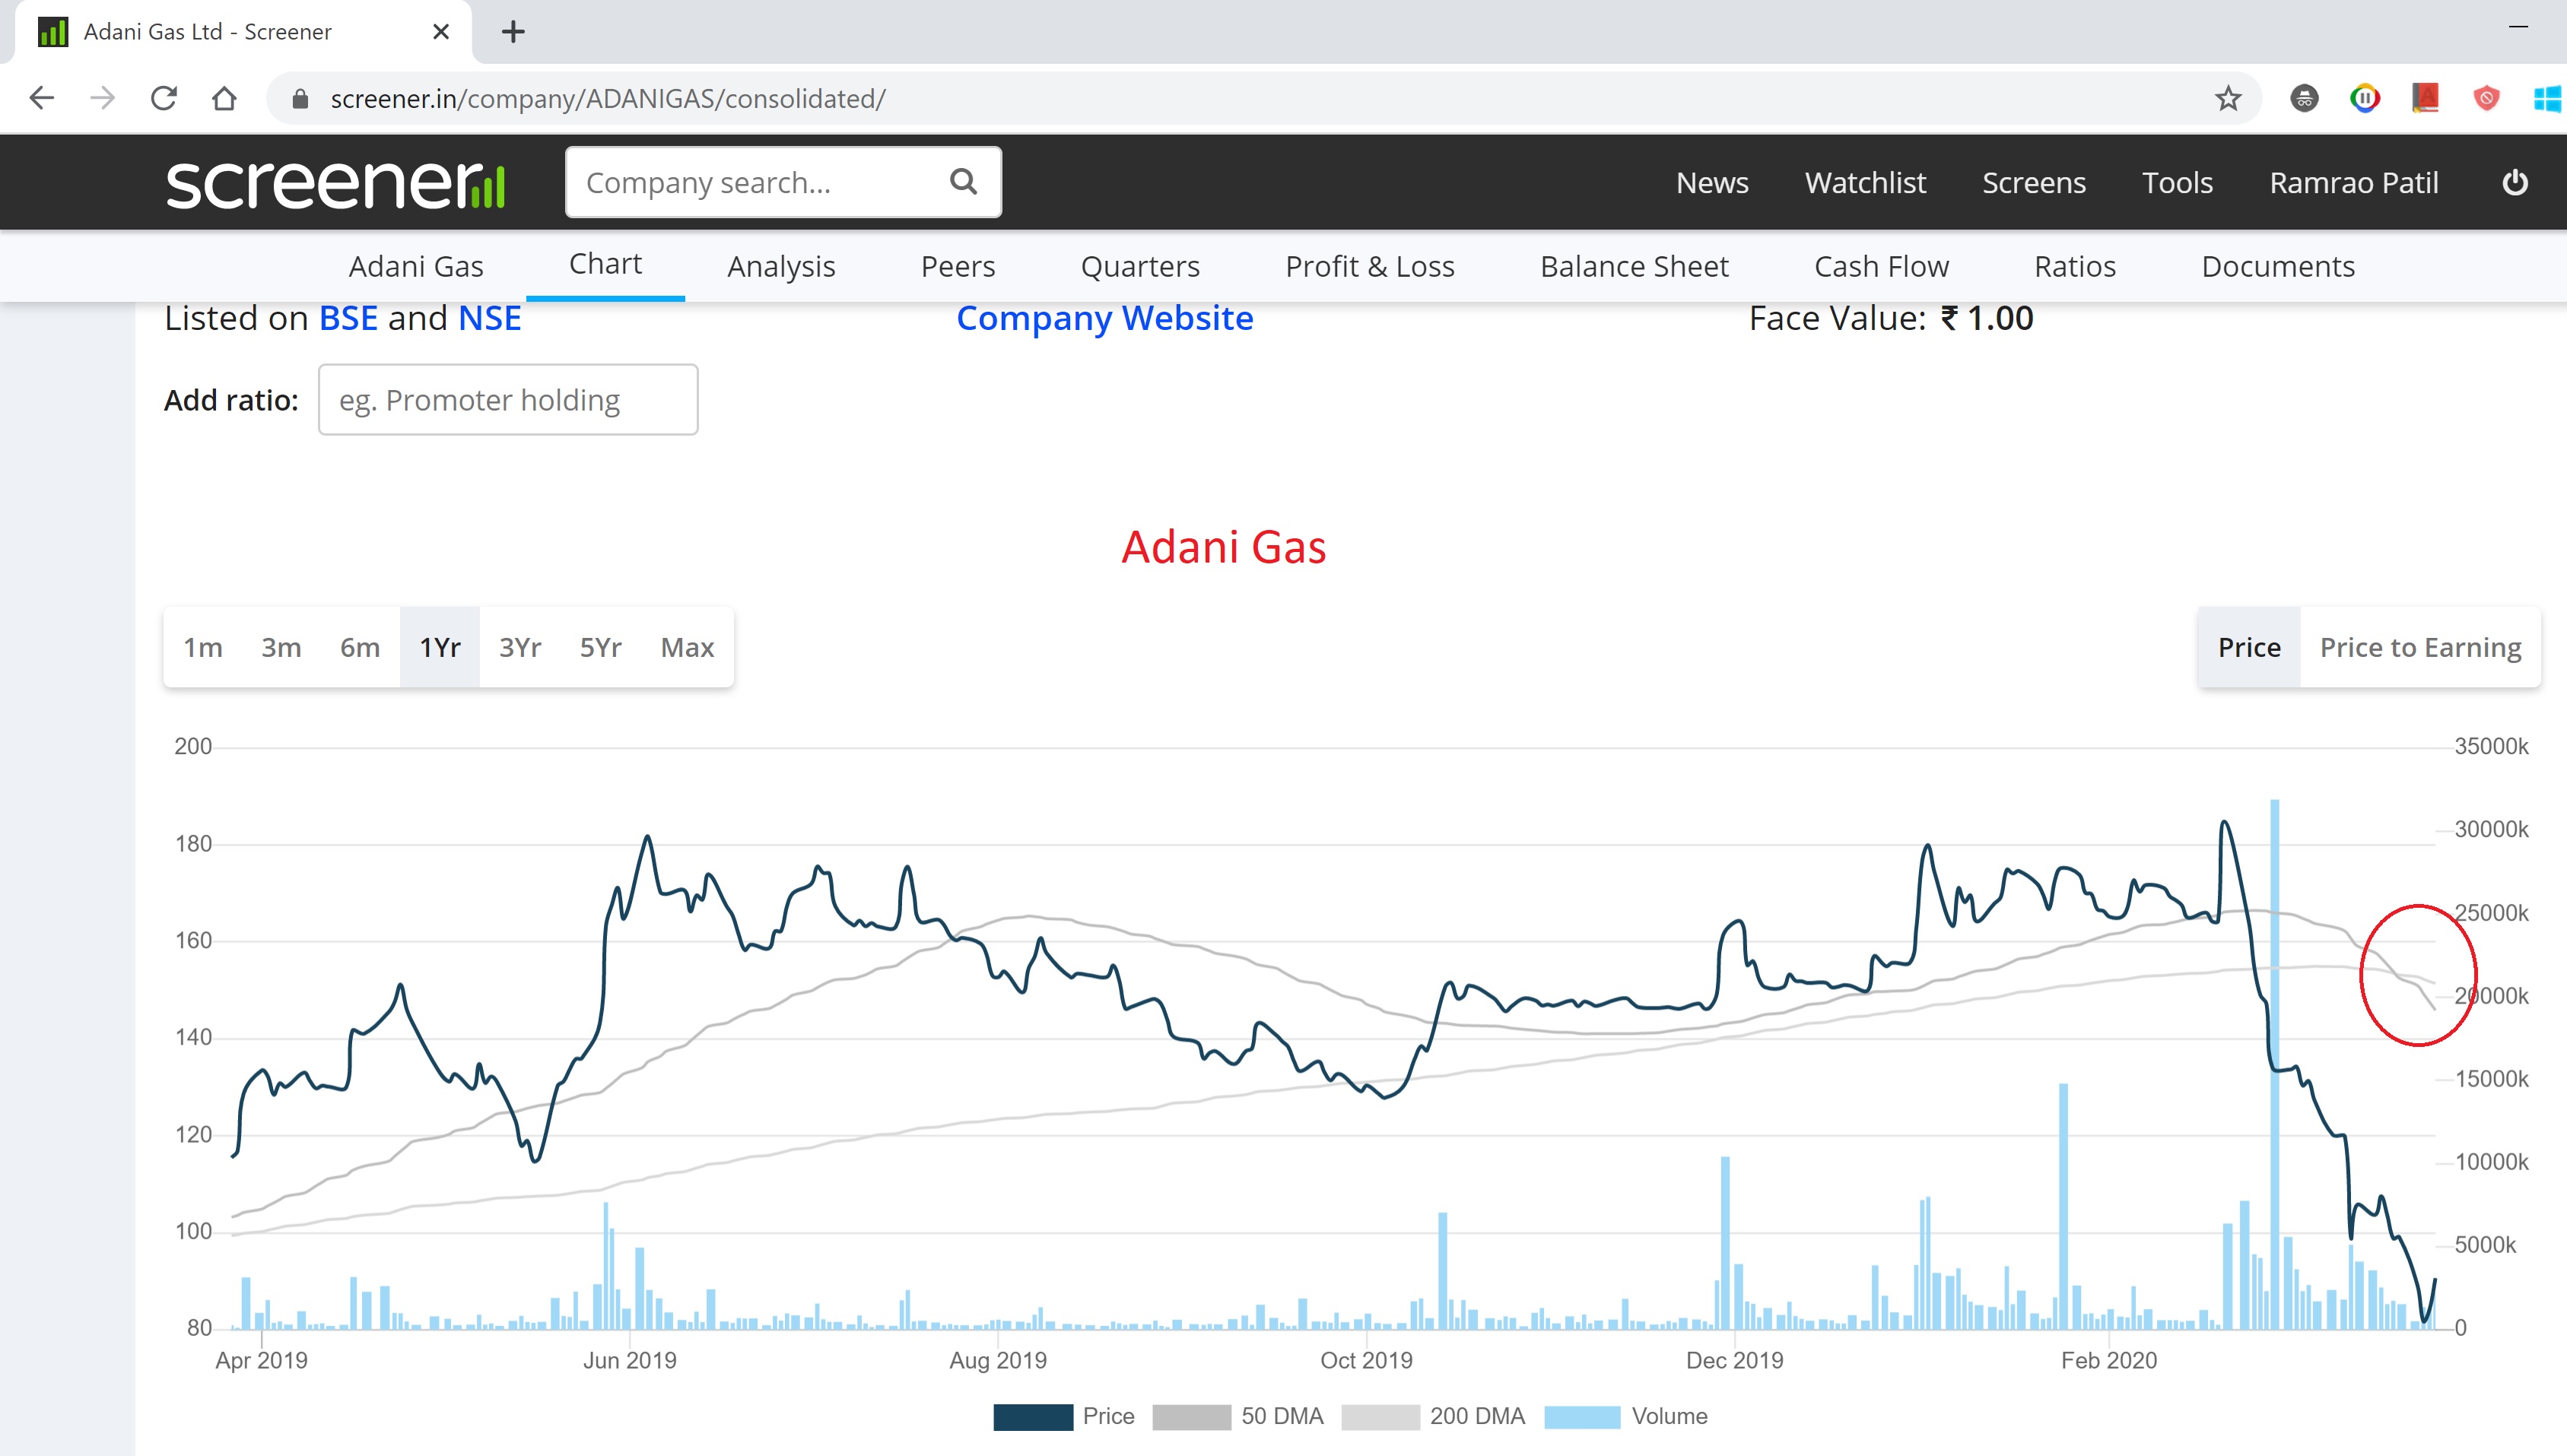Open the Company Website link
This screenshot has height=1456, width=2567.
[1104, 318]
